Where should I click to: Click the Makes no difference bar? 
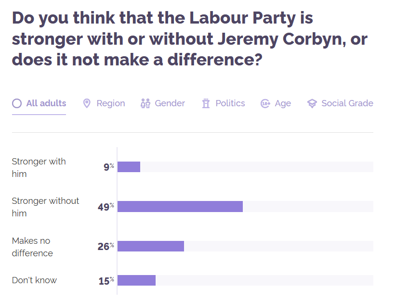point(151,246)
